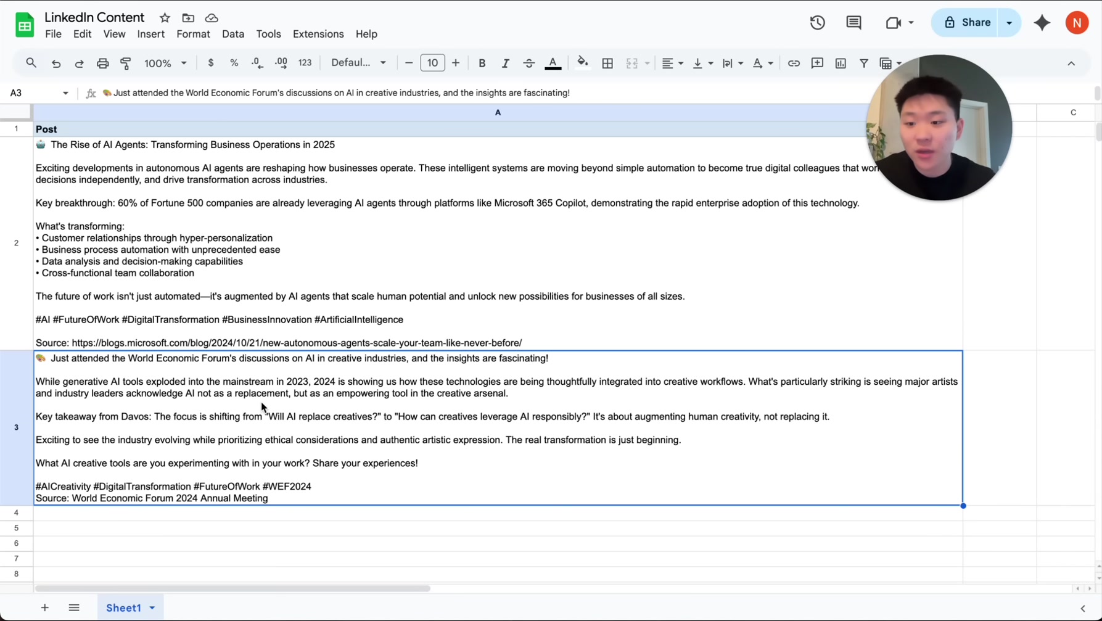Open the text color picker

tap(553, 63)
